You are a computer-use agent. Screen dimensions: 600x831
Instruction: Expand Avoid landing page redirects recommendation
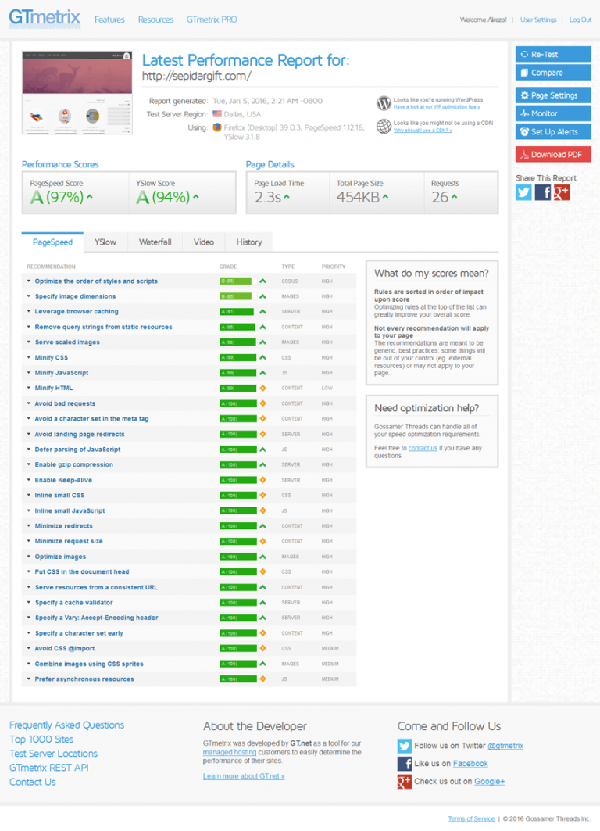80,434
